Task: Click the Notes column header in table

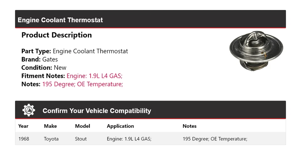Action: 189,126
